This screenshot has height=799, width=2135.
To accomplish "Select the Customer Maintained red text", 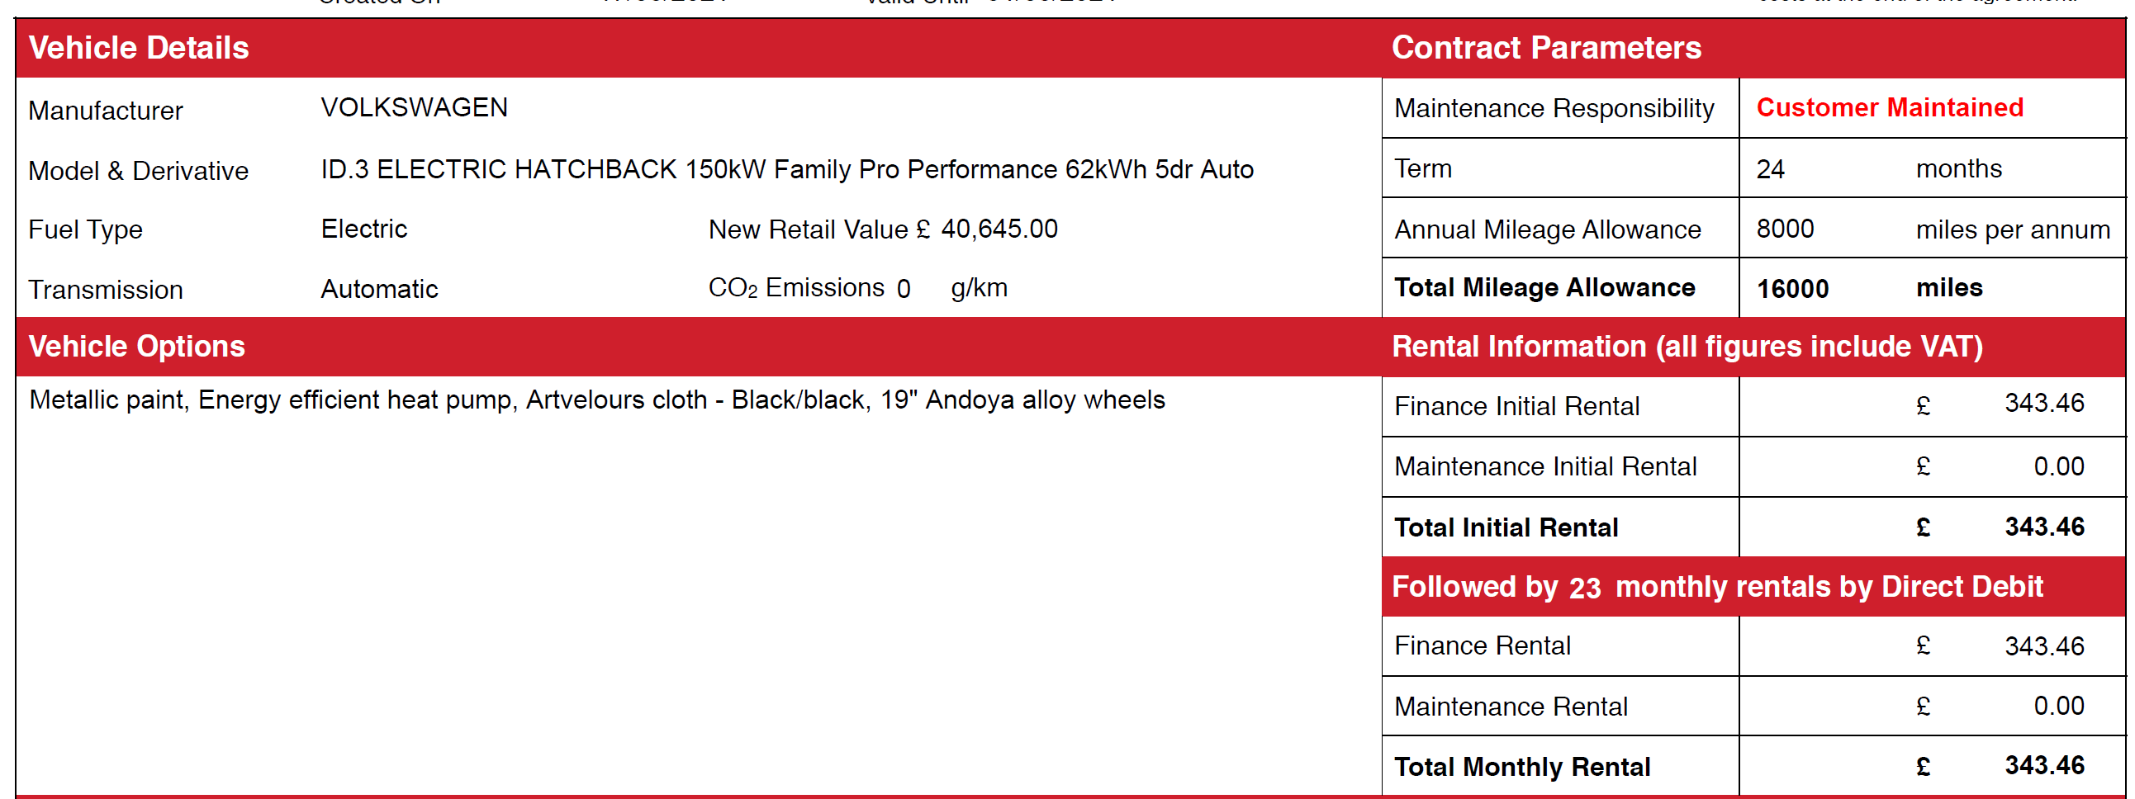I will click(x=1890, y=107).
